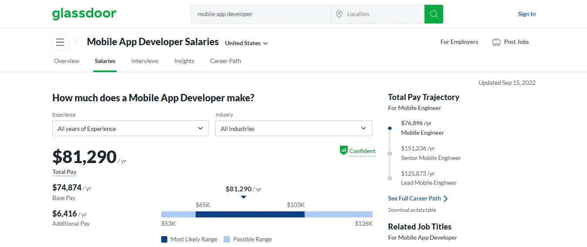Click the Senior Mobile Engineer title
587x247 pixels.
431,158
